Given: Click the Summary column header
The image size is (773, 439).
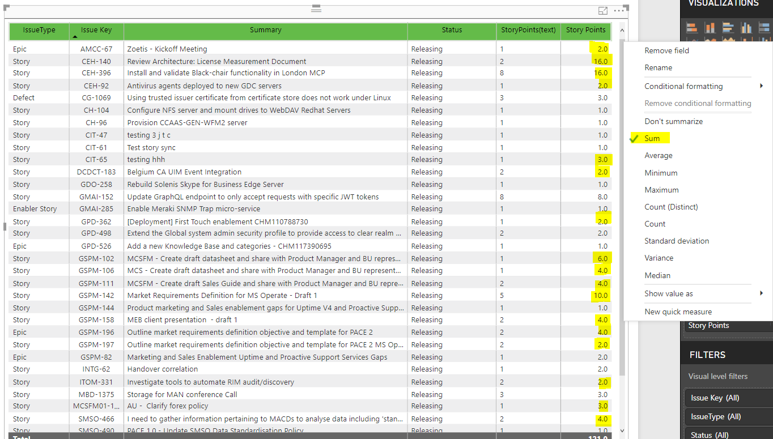Looking at the screenshot, I should (265, 31).
